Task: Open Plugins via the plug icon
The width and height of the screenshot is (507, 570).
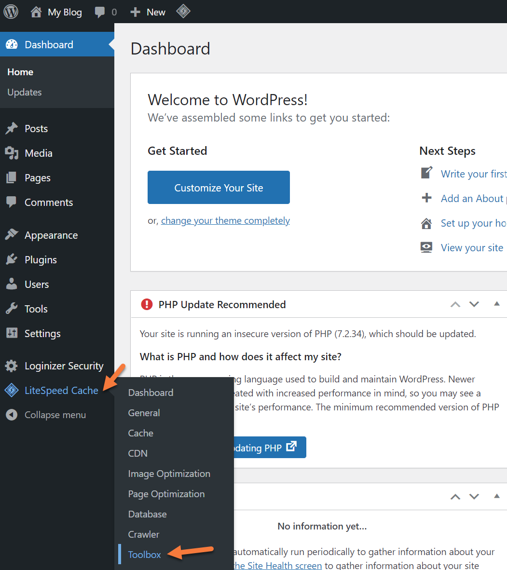Action: coord(12,260)
